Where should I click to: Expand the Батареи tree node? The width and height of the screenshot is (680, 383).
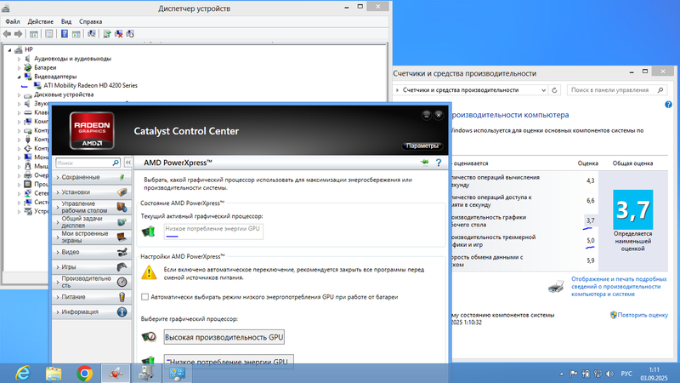(19, 68)
